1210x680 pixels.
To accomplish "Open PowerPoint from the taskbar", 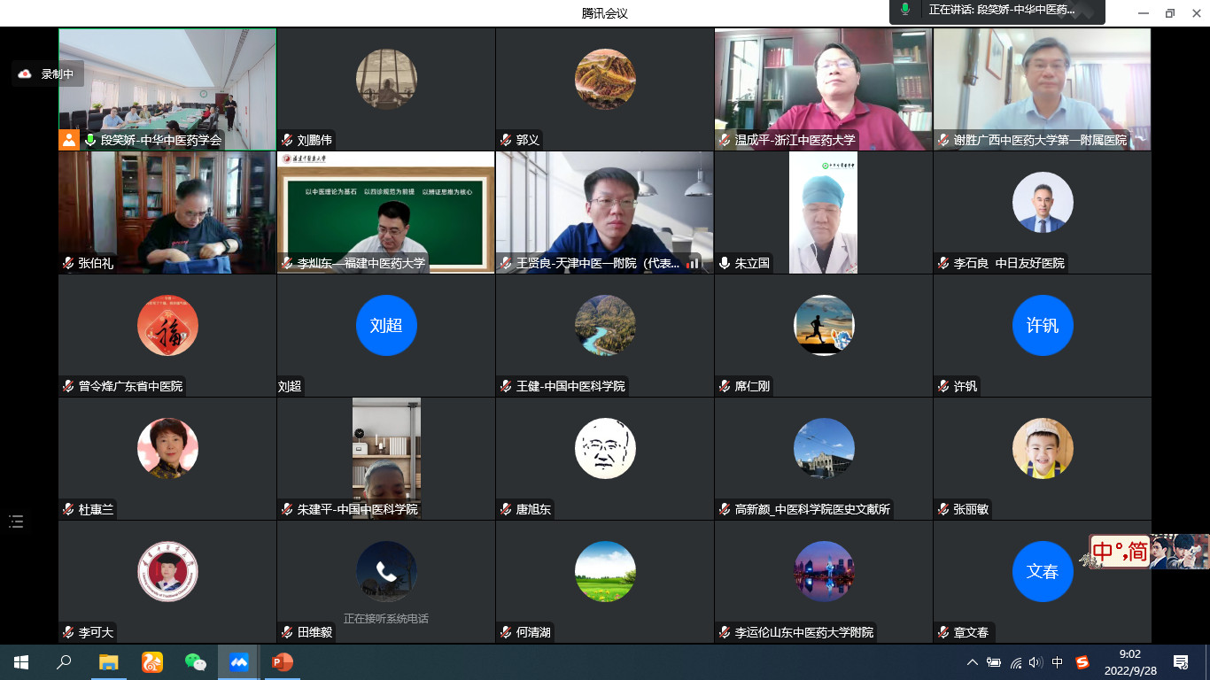I will point(282,662).
